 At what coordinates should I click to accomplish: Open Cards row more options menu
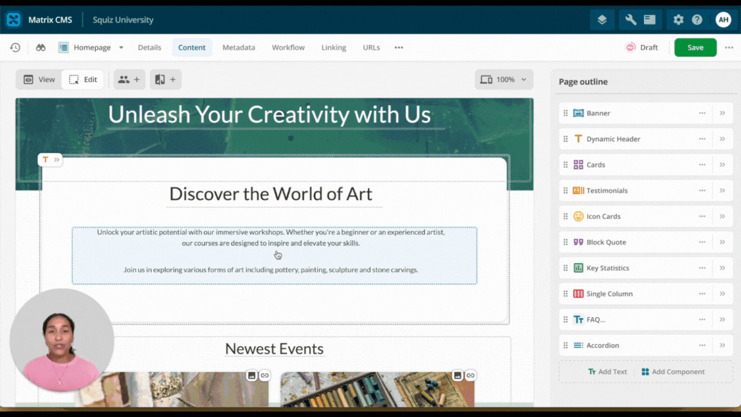point(702,165)
